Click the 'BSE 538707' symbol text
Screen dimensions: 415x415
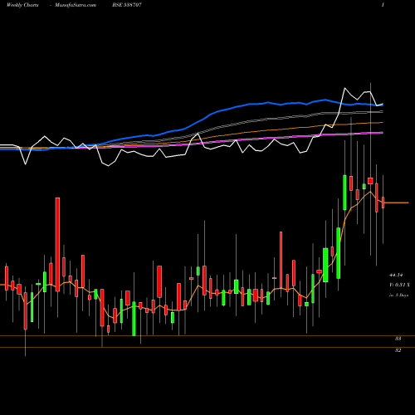coord(127,5)
